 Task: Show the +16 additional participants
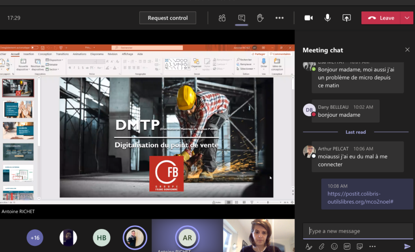35,238
